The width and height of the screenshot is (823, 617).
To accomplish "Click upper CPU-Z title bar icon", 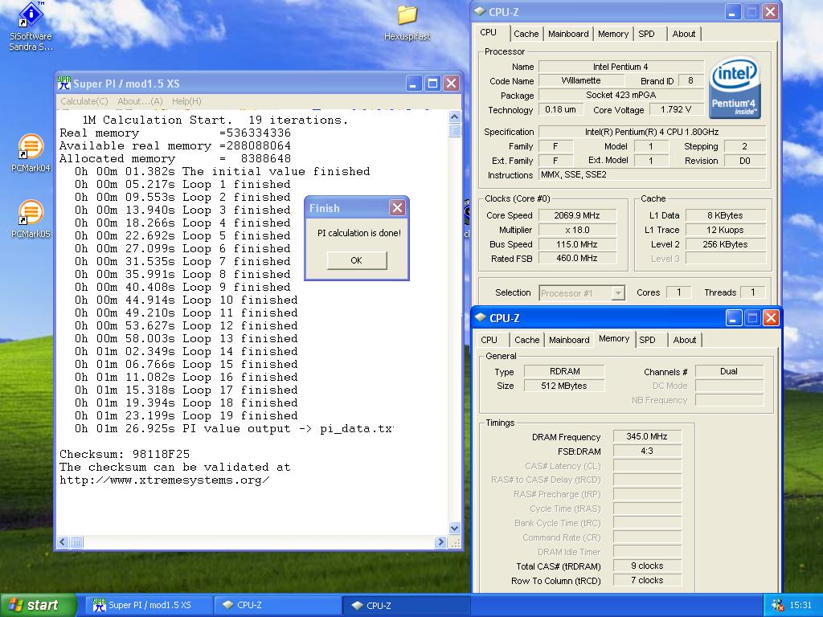I will pos(480,11).
